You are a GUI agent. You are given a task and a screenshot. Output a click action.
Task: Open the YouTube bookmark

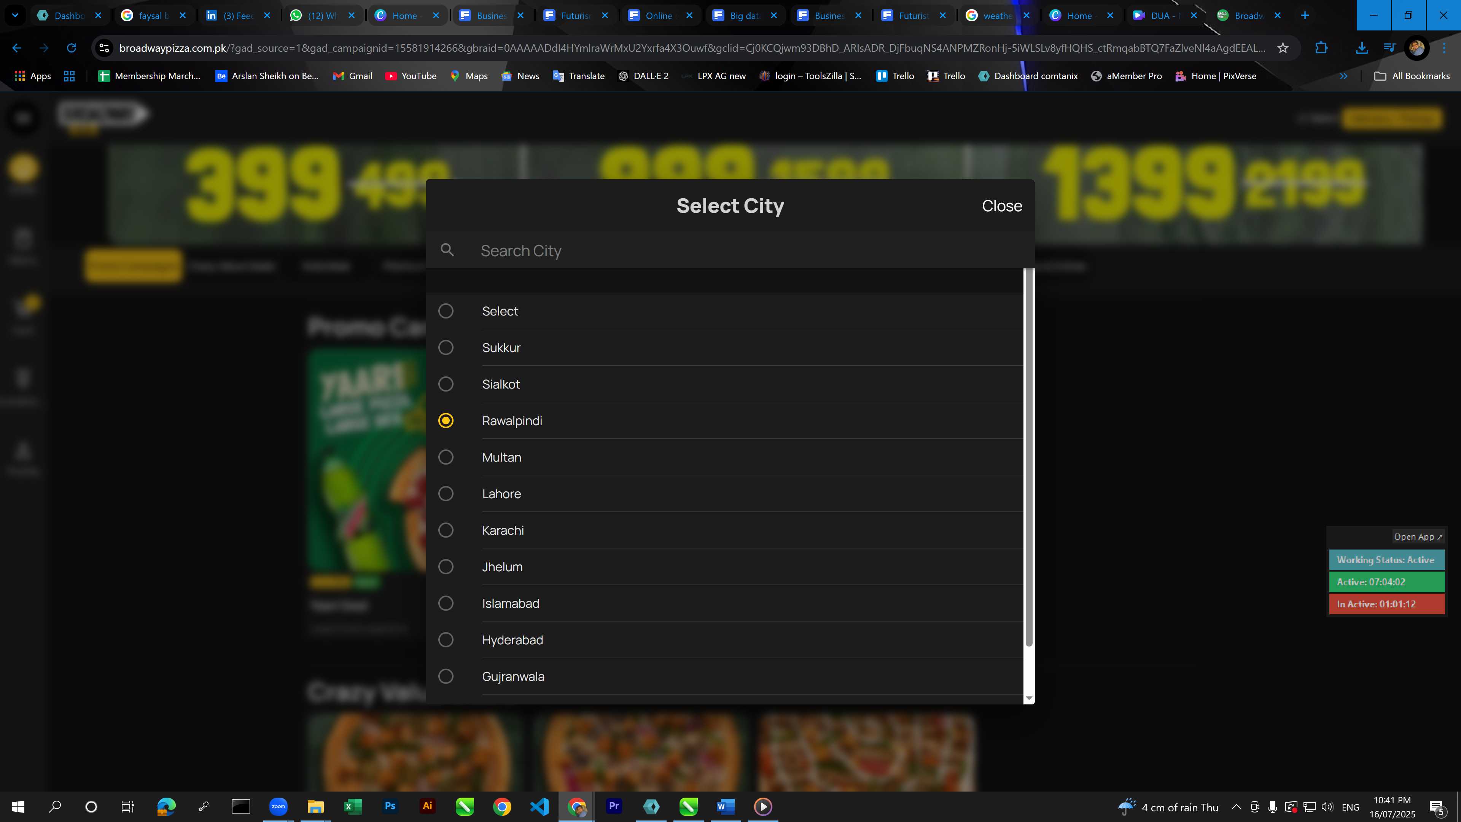point(411,76)
